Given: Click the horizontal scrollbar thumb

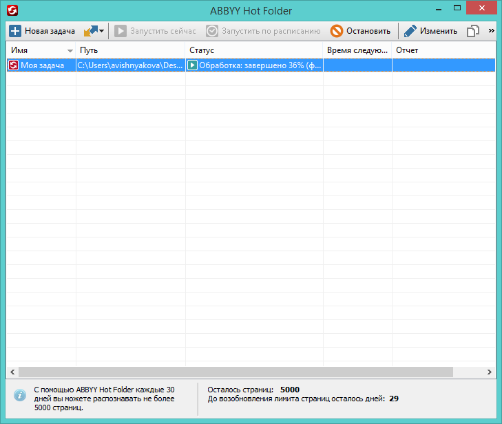Looking at the screenshot, I should tap(236, 372).
